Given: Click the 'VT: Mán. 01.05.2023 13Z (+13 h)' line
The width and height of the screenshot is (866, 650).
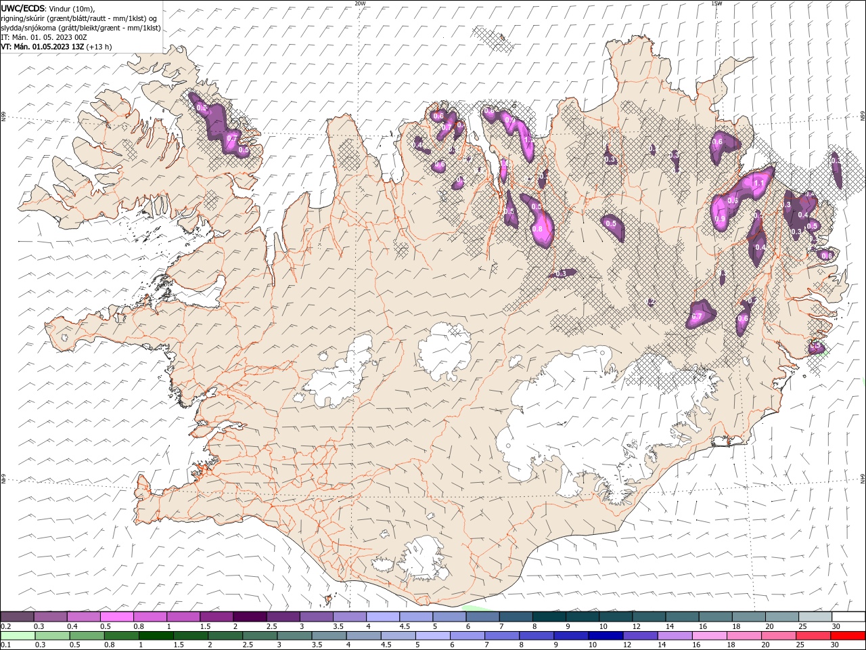Looking at the screenshot, I should point(56,47).
